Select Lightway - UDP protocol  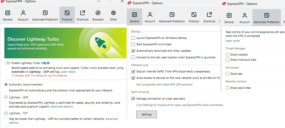tap(6, 97)
